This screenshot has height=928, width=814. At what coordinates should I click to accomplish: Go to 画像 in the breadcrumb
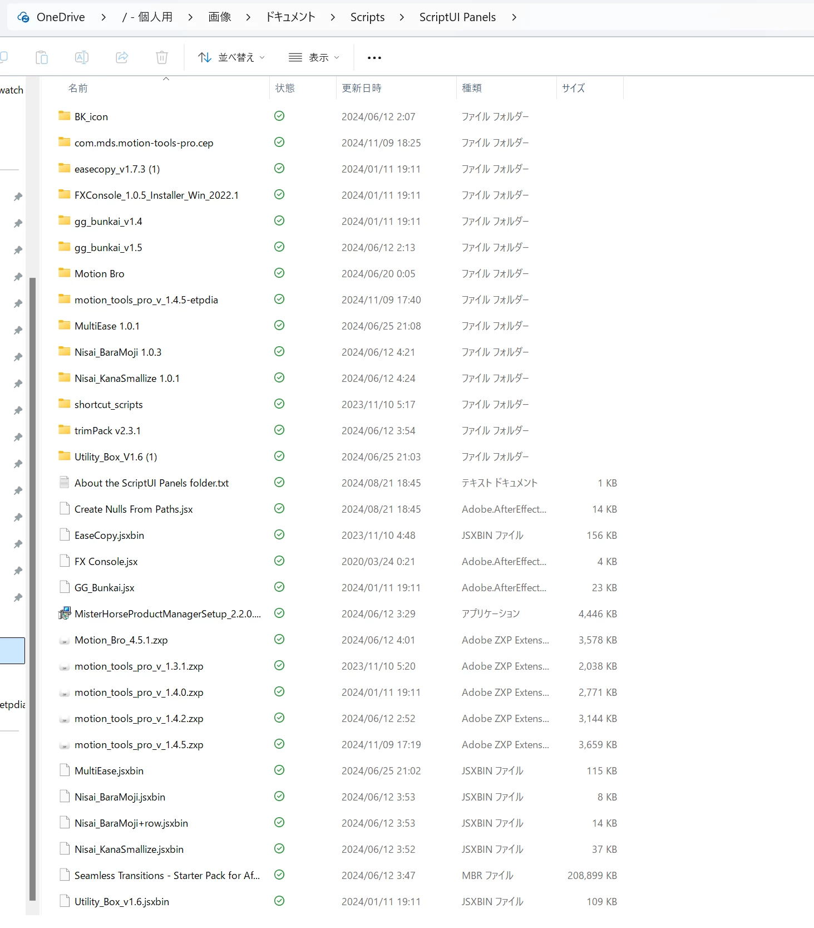point(220,17)
